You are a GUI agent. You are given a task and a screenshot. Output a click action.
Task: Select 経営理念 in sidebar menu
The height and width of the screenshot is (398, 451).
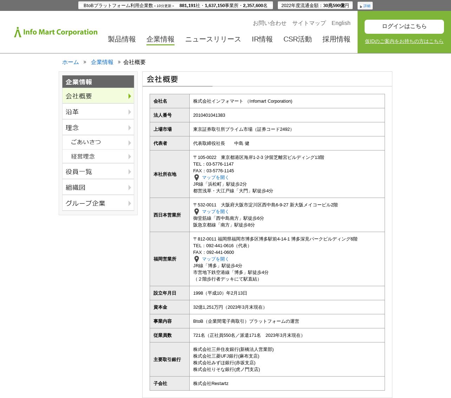pos(98,156)
